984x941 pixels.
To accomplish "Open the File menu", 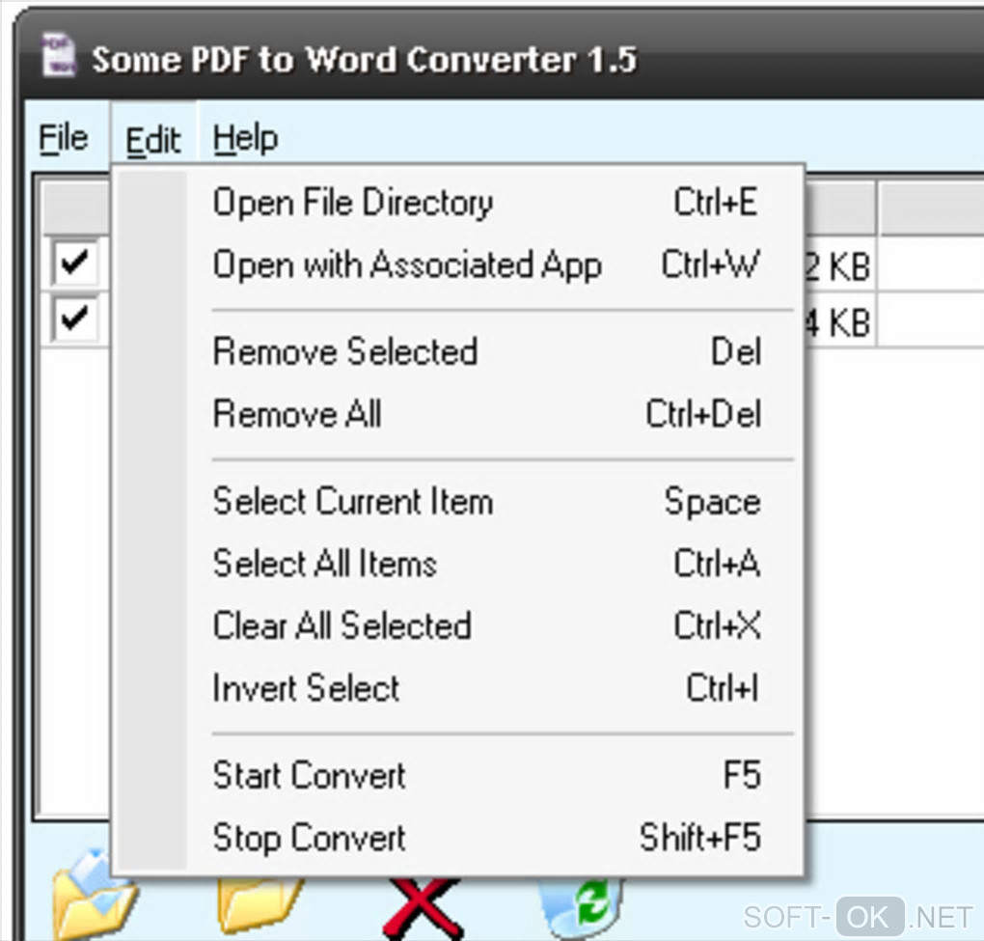I will point(64,138).
